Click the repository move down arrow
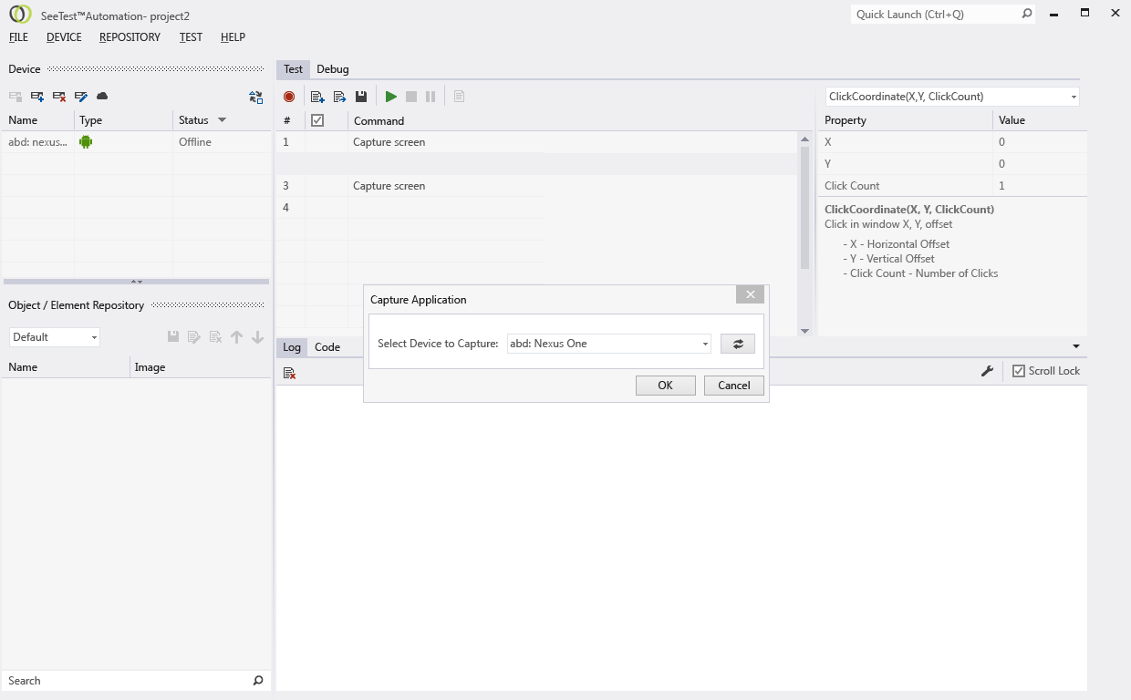 (x=257, y=337)
